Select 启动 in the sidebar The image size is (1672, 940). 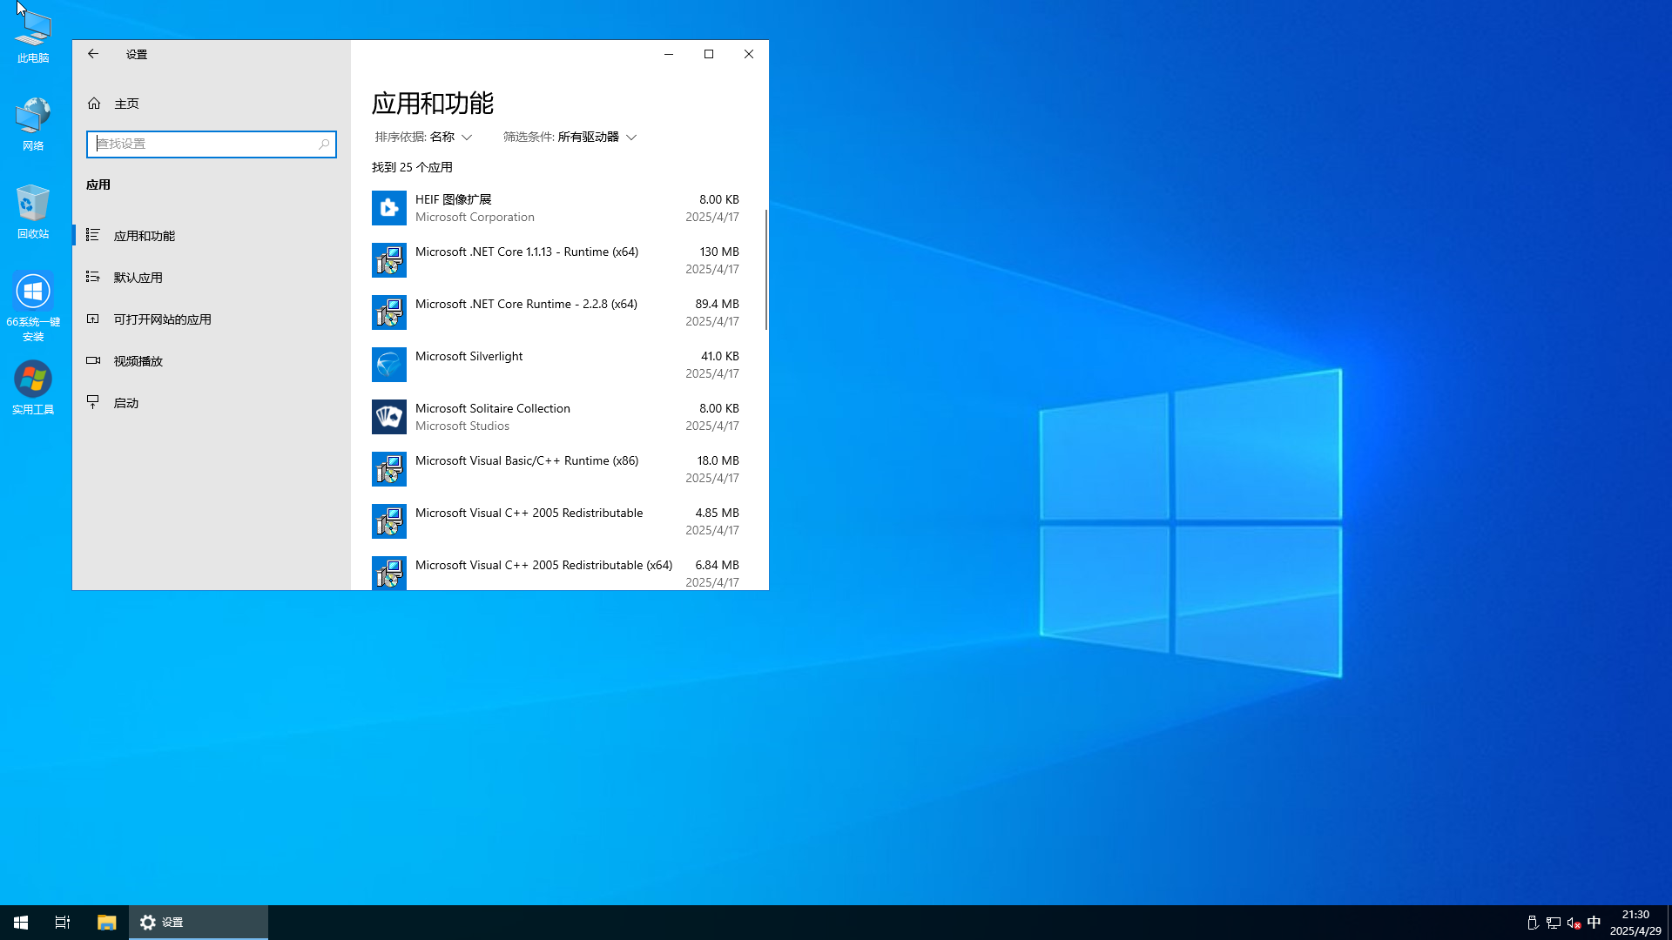pyautogui.click(x=212, y=403)
